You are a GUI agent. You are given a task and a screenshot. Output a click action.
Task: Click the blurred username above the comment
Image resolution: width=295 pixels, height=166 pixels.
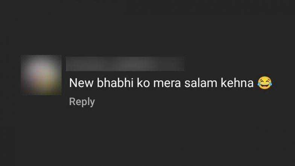pyautogui.click(x=125, y=64)
